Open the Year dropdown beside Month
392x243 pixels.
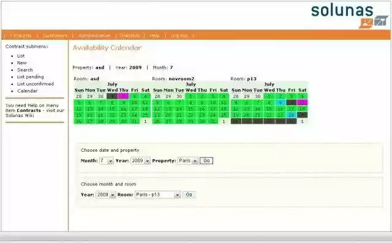click(x=140, y=160)
